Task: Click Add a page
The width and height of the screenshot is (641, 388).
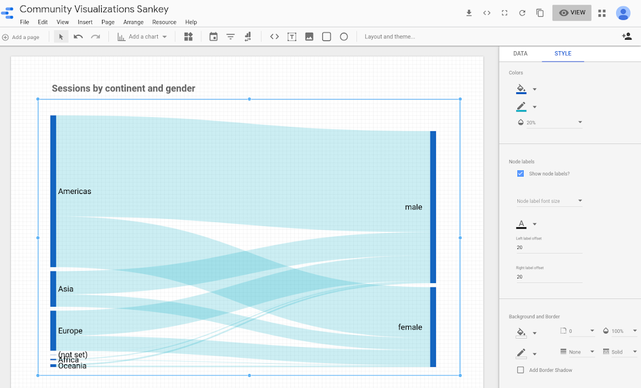Action: coord(21,37)
